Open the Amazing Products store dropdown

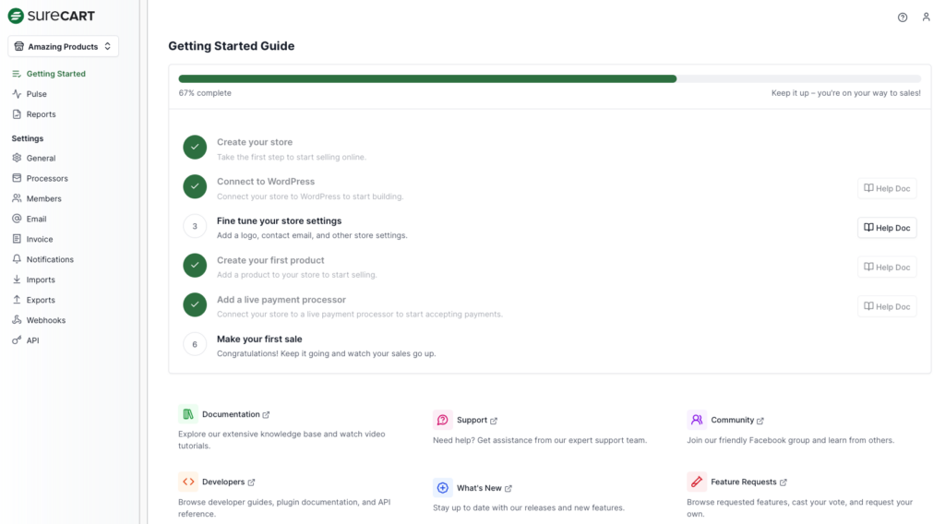point(64,46)
